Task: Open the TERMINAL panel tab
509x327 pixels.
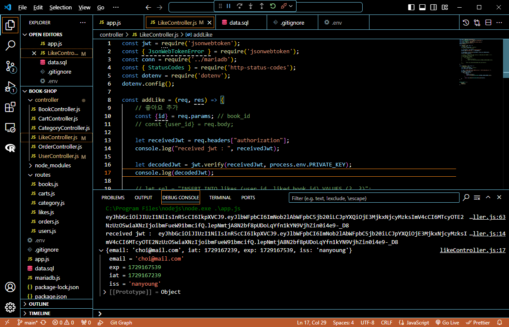Action: (220, 198)
